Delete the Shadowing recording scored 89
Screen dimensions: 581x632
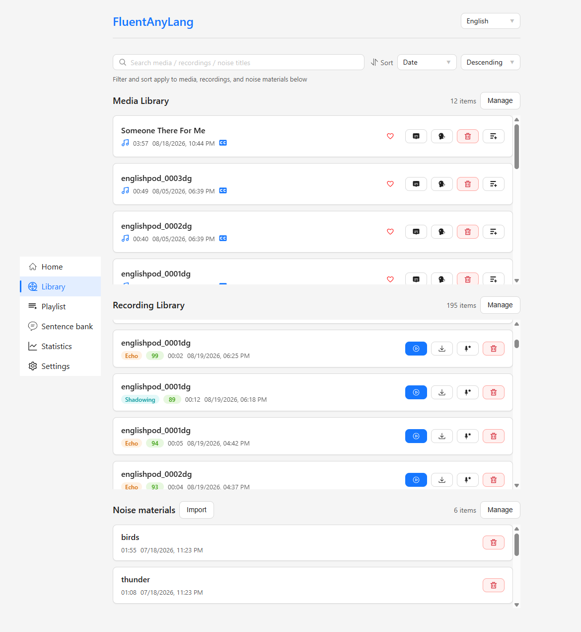(494, 392)
